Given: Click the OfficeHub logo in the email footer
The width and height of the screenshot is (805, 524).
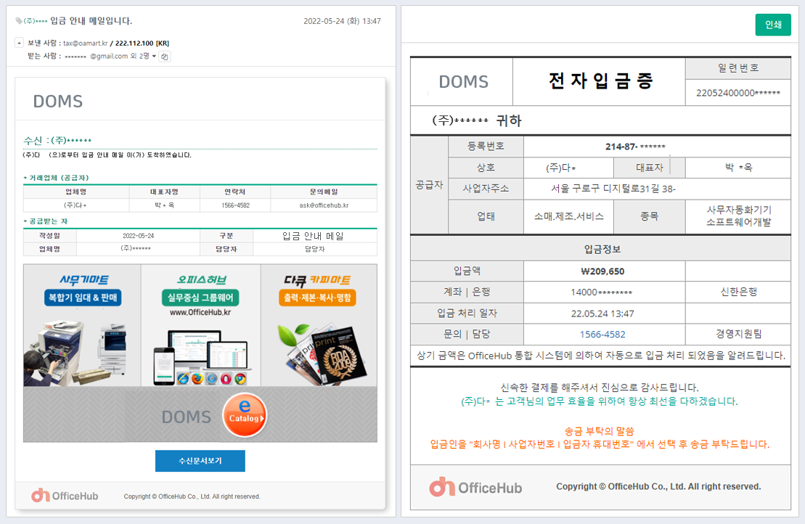Looking at the screenshot, I should click(65, 496).
